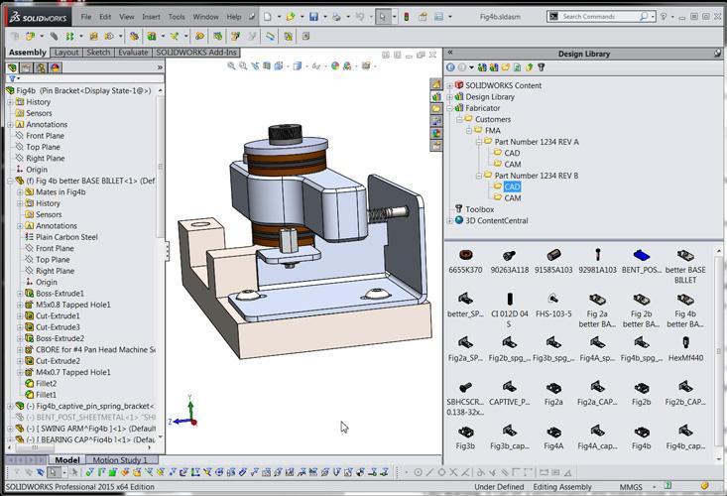Select the HexMf440 part thumbnail
The image size is (727, 496).
pos(685,349)
